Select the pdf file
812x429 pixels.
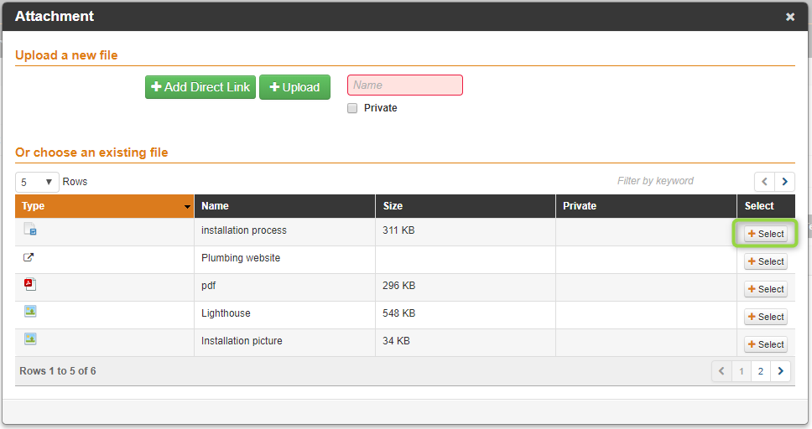[766, 289]
